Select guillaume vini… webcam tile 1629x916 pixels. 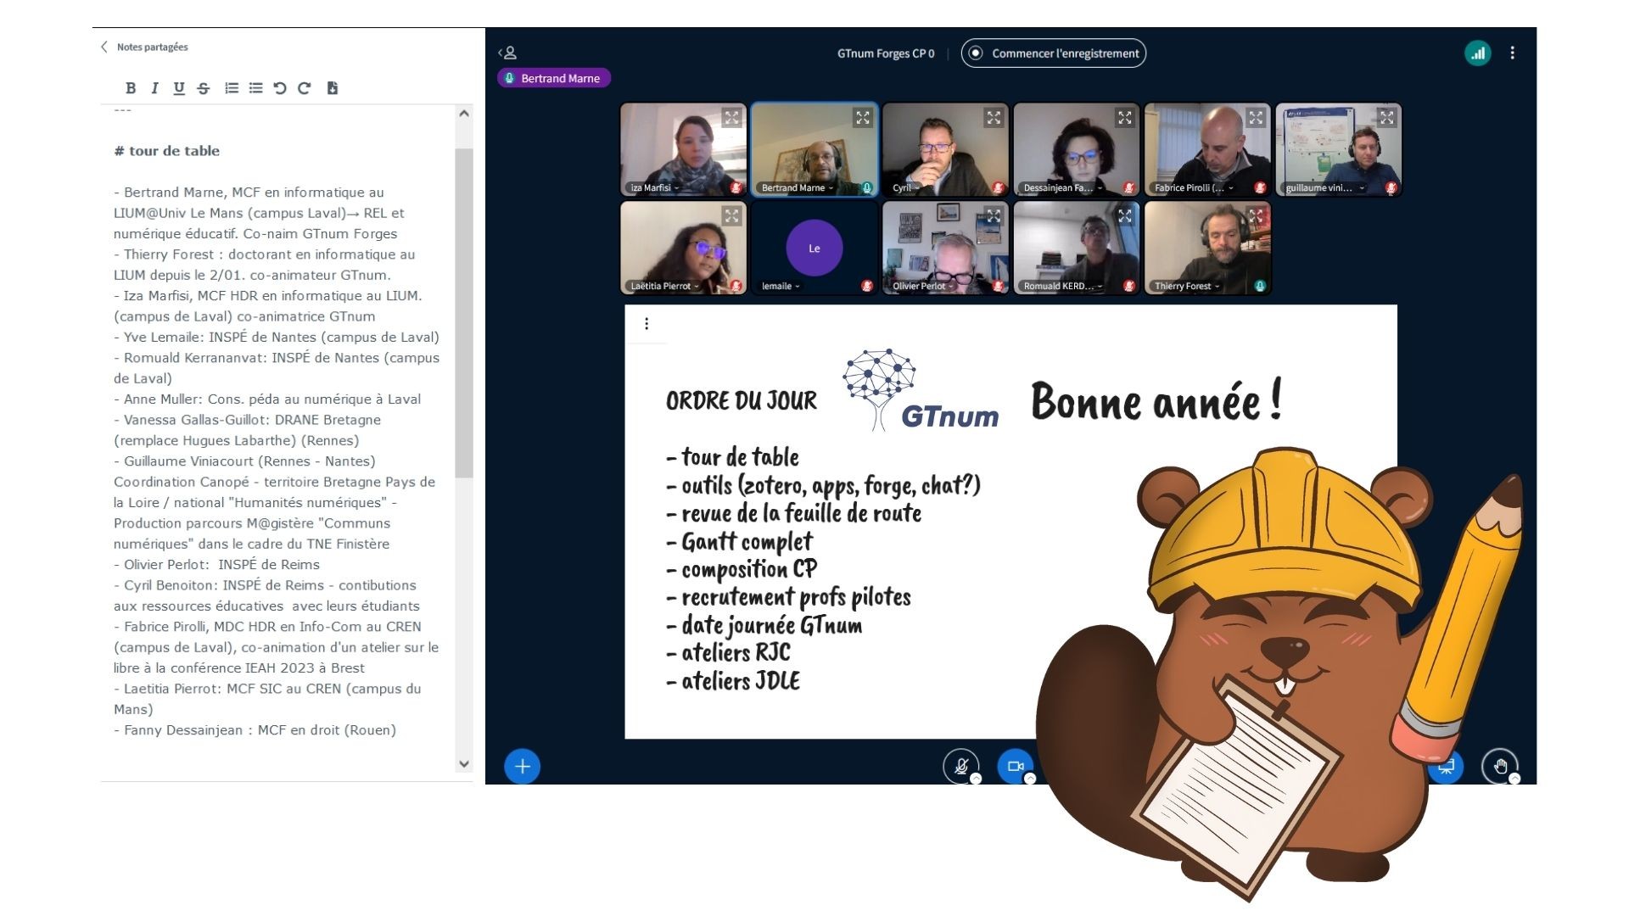tap(1338, 149)
